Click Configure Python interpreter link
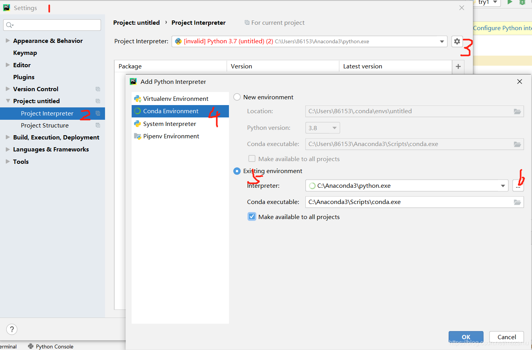Screen dimensions: 532x350 coord(502,28)
